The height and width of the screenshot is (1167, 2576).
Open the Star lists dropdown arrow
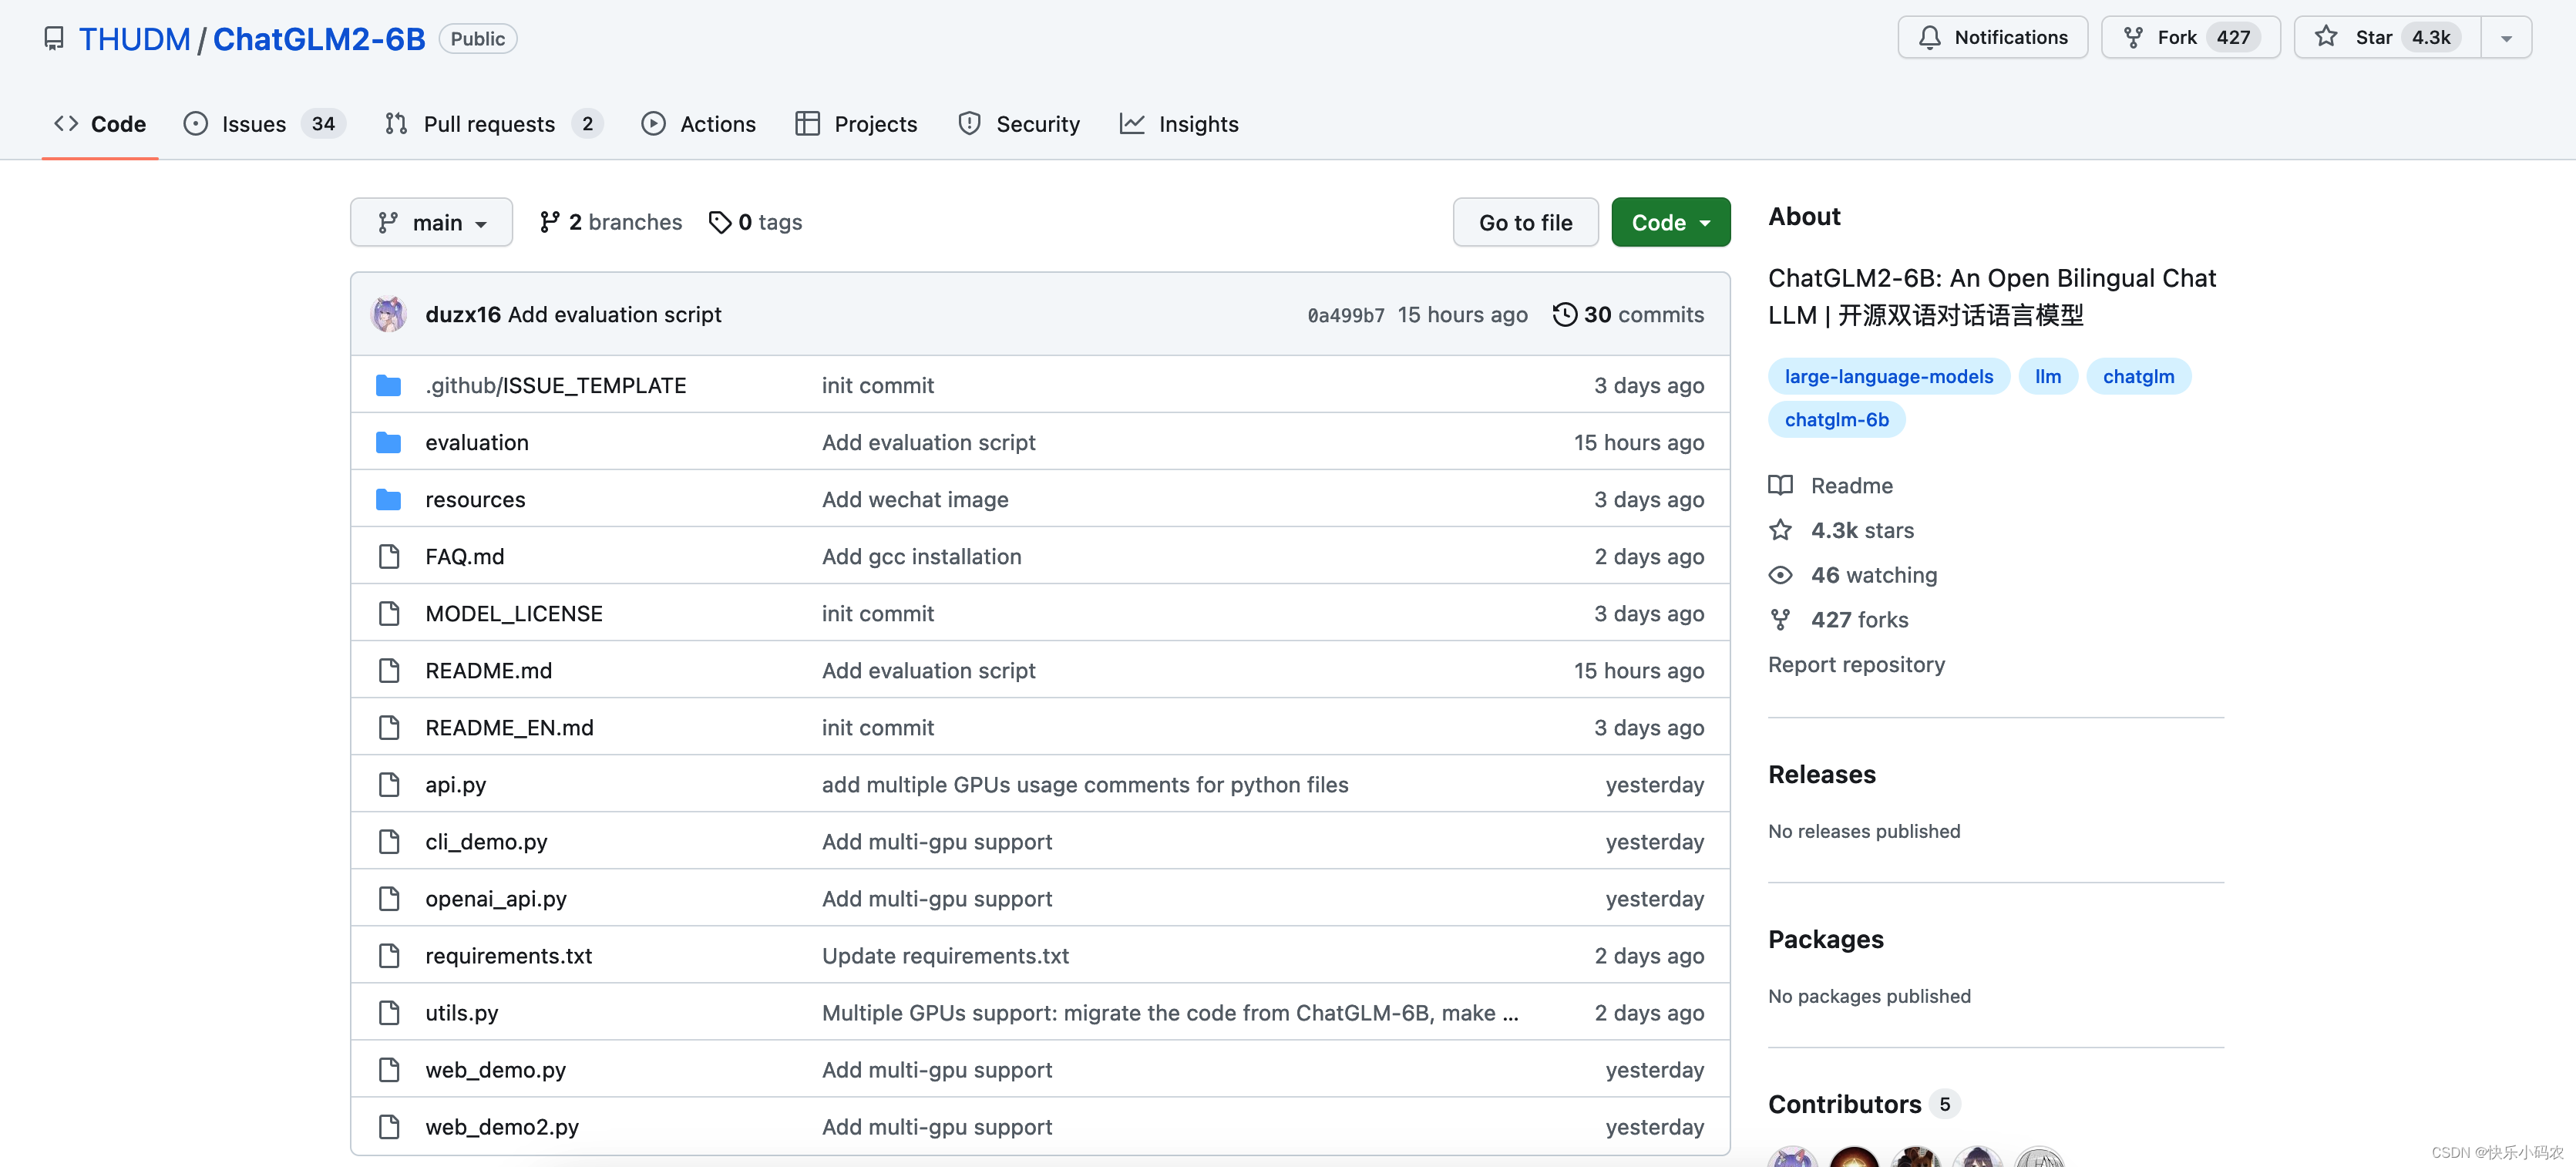pyautogui.click(x=2506, y=38)
